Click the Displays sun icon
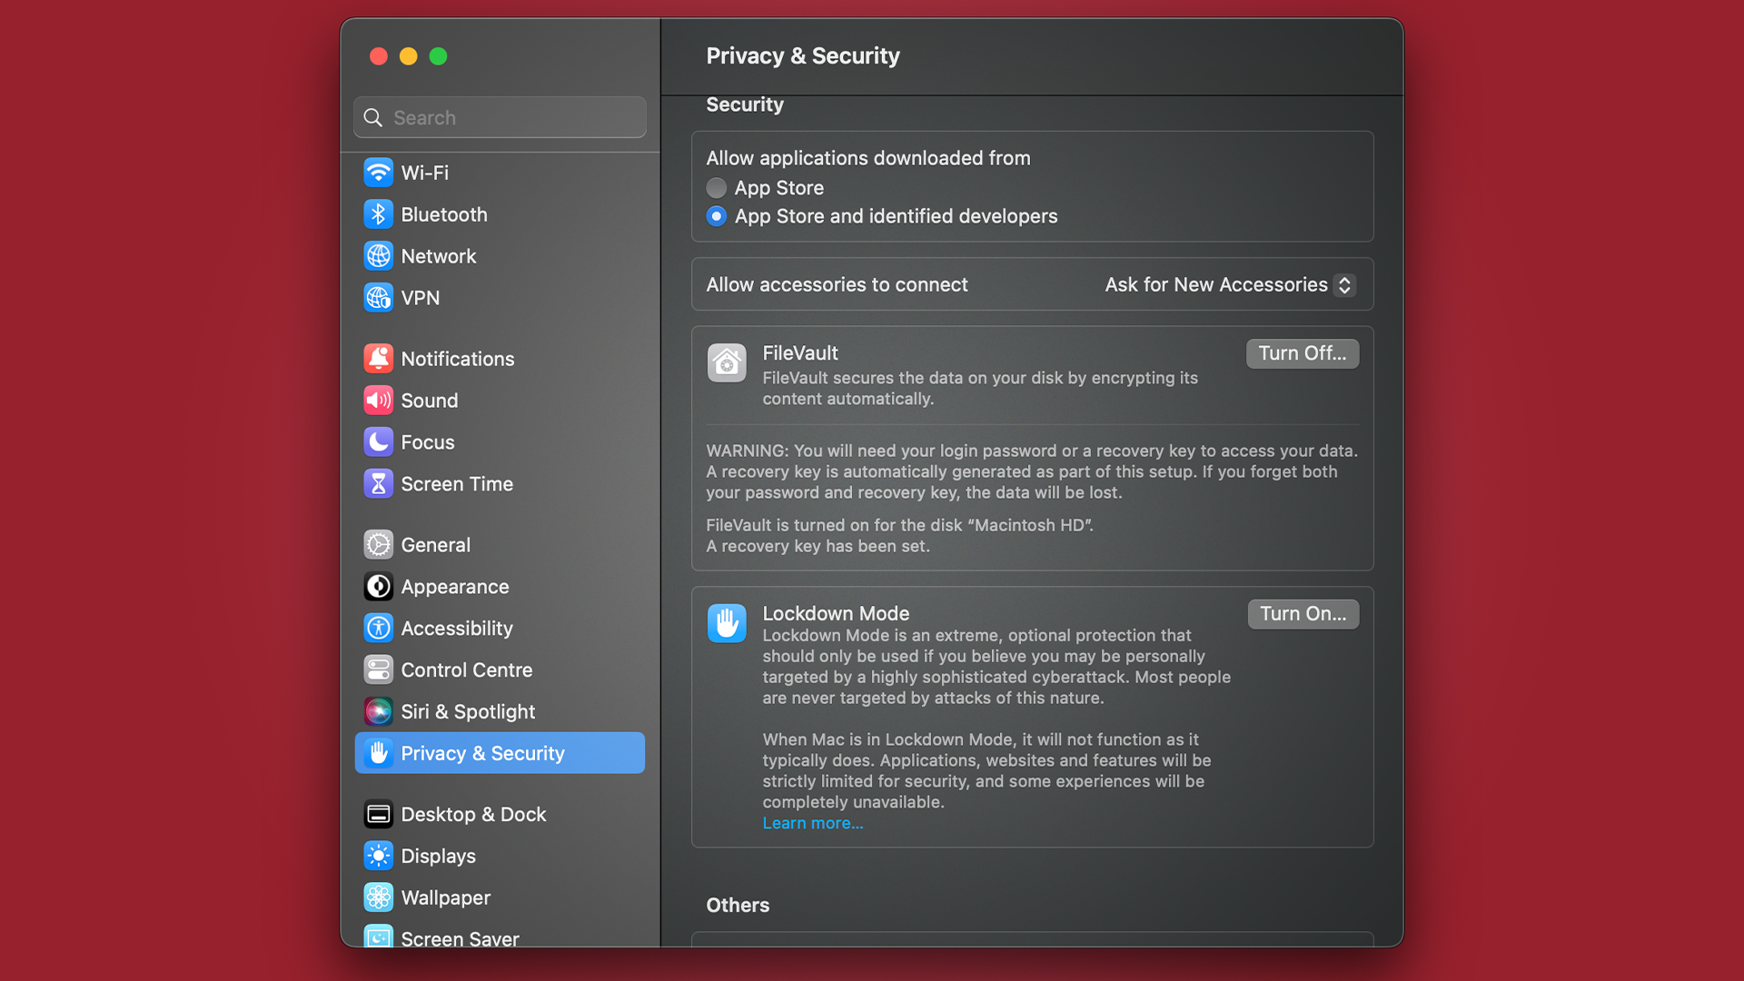The image size is (1744, 981). click(379, 857)
